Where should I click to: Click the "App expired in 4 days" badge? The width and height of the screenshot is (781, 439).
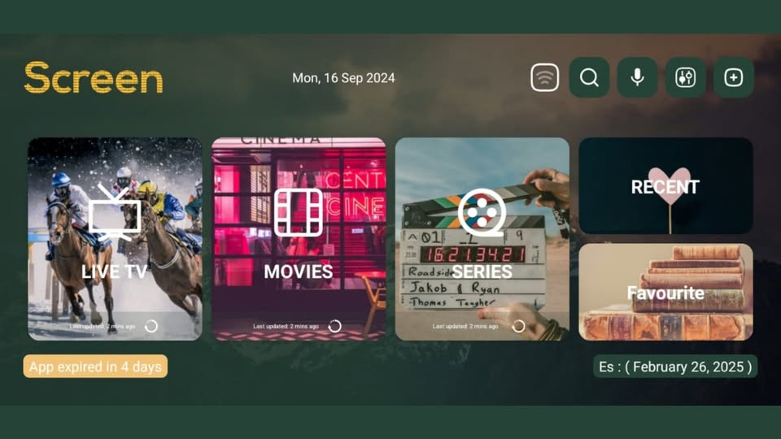tap(95, 367)
